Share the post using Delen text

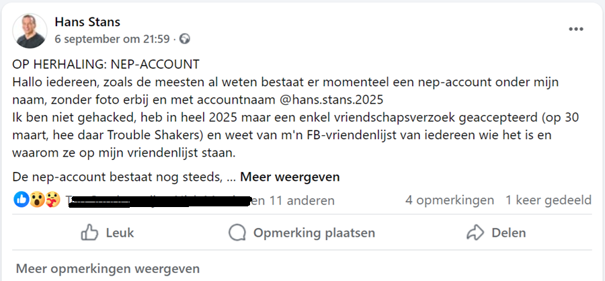coord(509,233)
